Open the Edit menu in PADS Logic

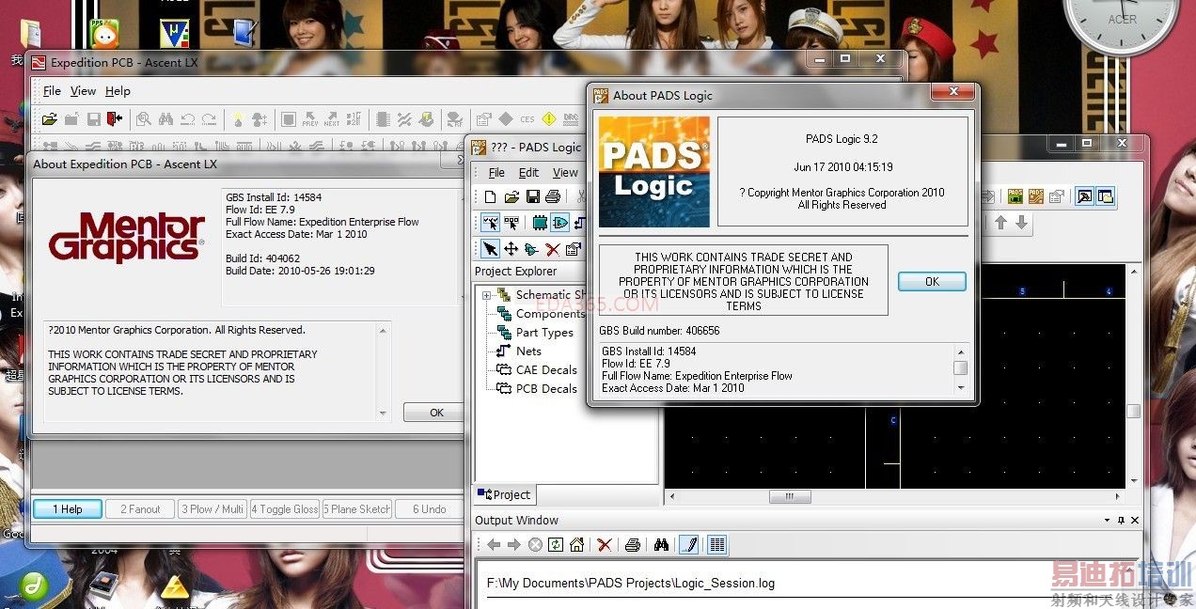[x=528, y=173]
